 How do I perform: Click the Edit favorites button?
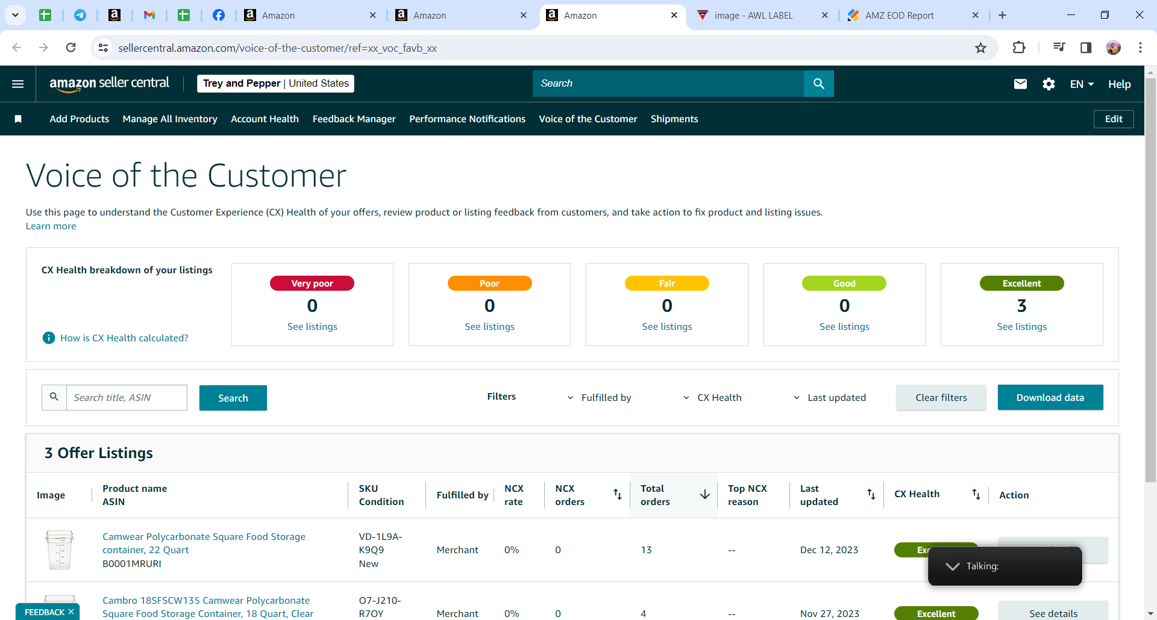point(1113,119)
